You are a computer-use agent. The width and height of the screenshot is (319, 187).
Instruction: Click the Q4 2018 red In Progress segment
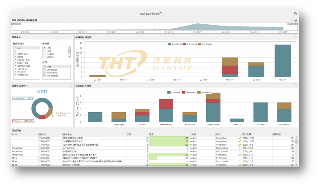(230, 70)
